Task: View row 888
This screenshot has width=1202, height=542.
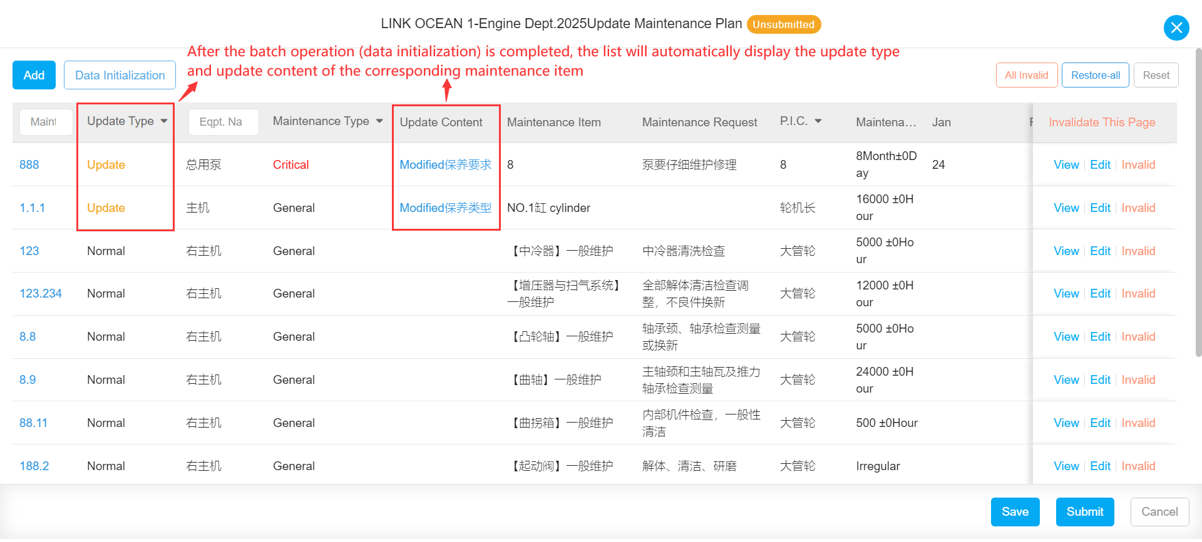Action: coord(1066,165)
